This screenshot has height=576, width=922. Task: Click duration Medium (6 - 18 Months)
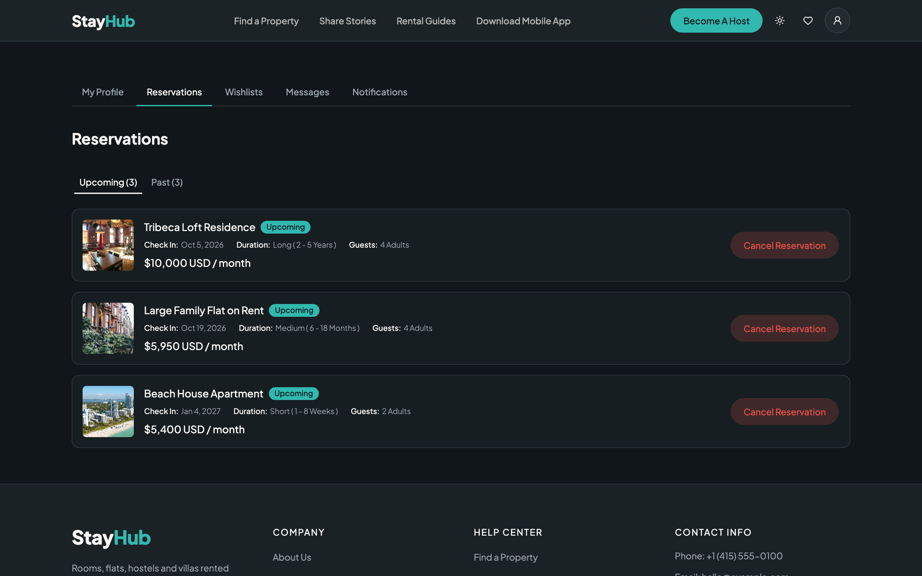[x=317, y=328]
